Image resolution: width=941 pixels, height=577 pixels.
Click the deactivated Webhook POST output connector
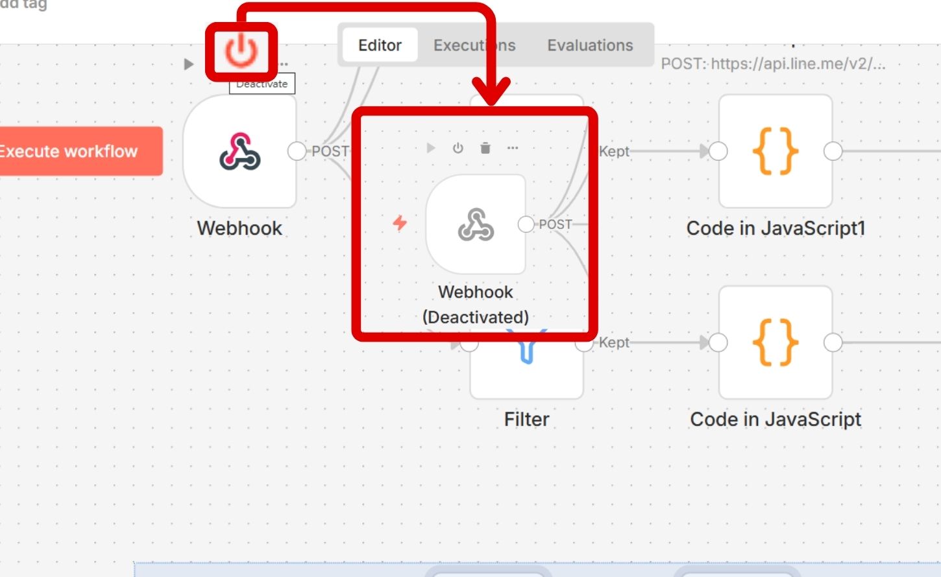526,224
